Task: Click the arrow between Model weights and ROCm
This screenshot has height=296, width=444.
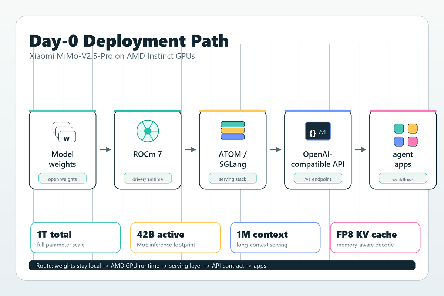Action: 105,149
